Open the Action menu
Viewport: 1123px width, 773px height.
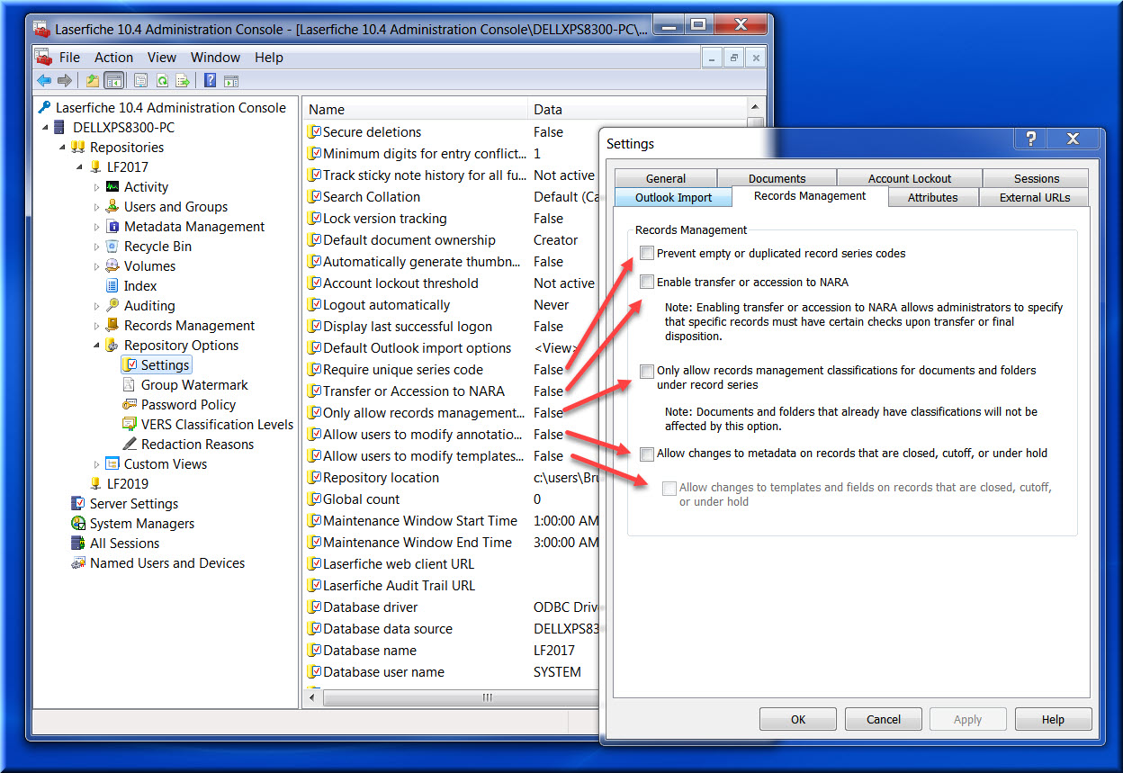tap(113, 58)
